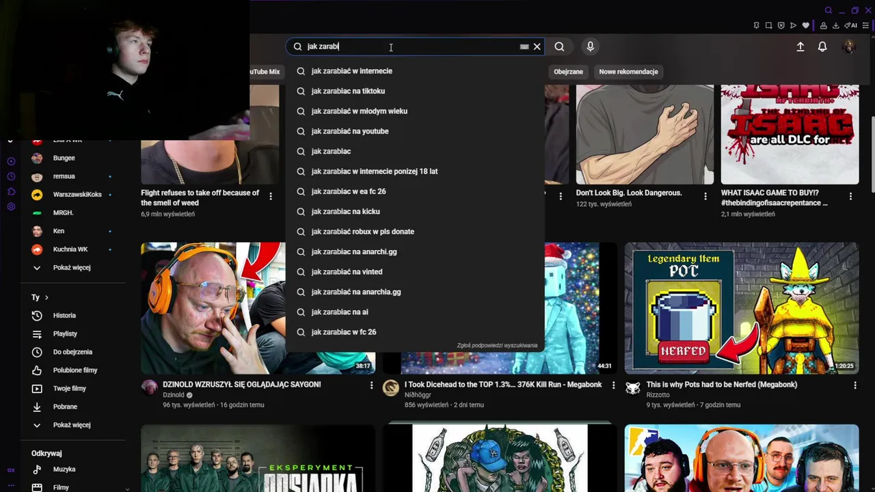
Task: Click the heart bookmark icon
Action: pyautogui.click(x=805, y=25)
